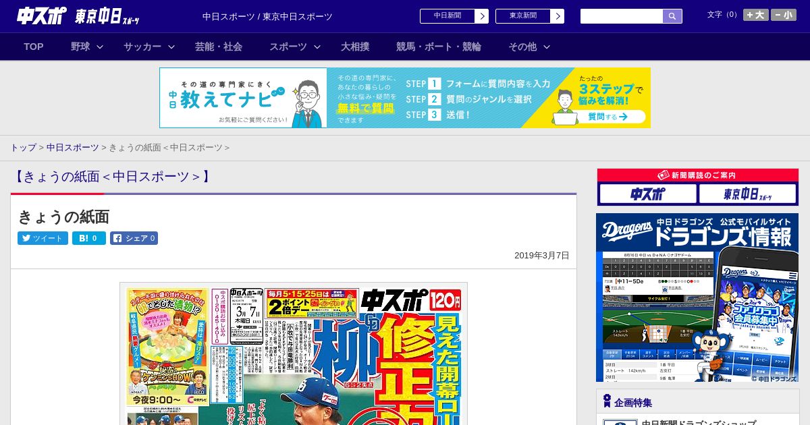Click the 教えてナビ banner advertisement
This screenshot has width=810, height=425.
pyautogui.click(x=405, y=98)
